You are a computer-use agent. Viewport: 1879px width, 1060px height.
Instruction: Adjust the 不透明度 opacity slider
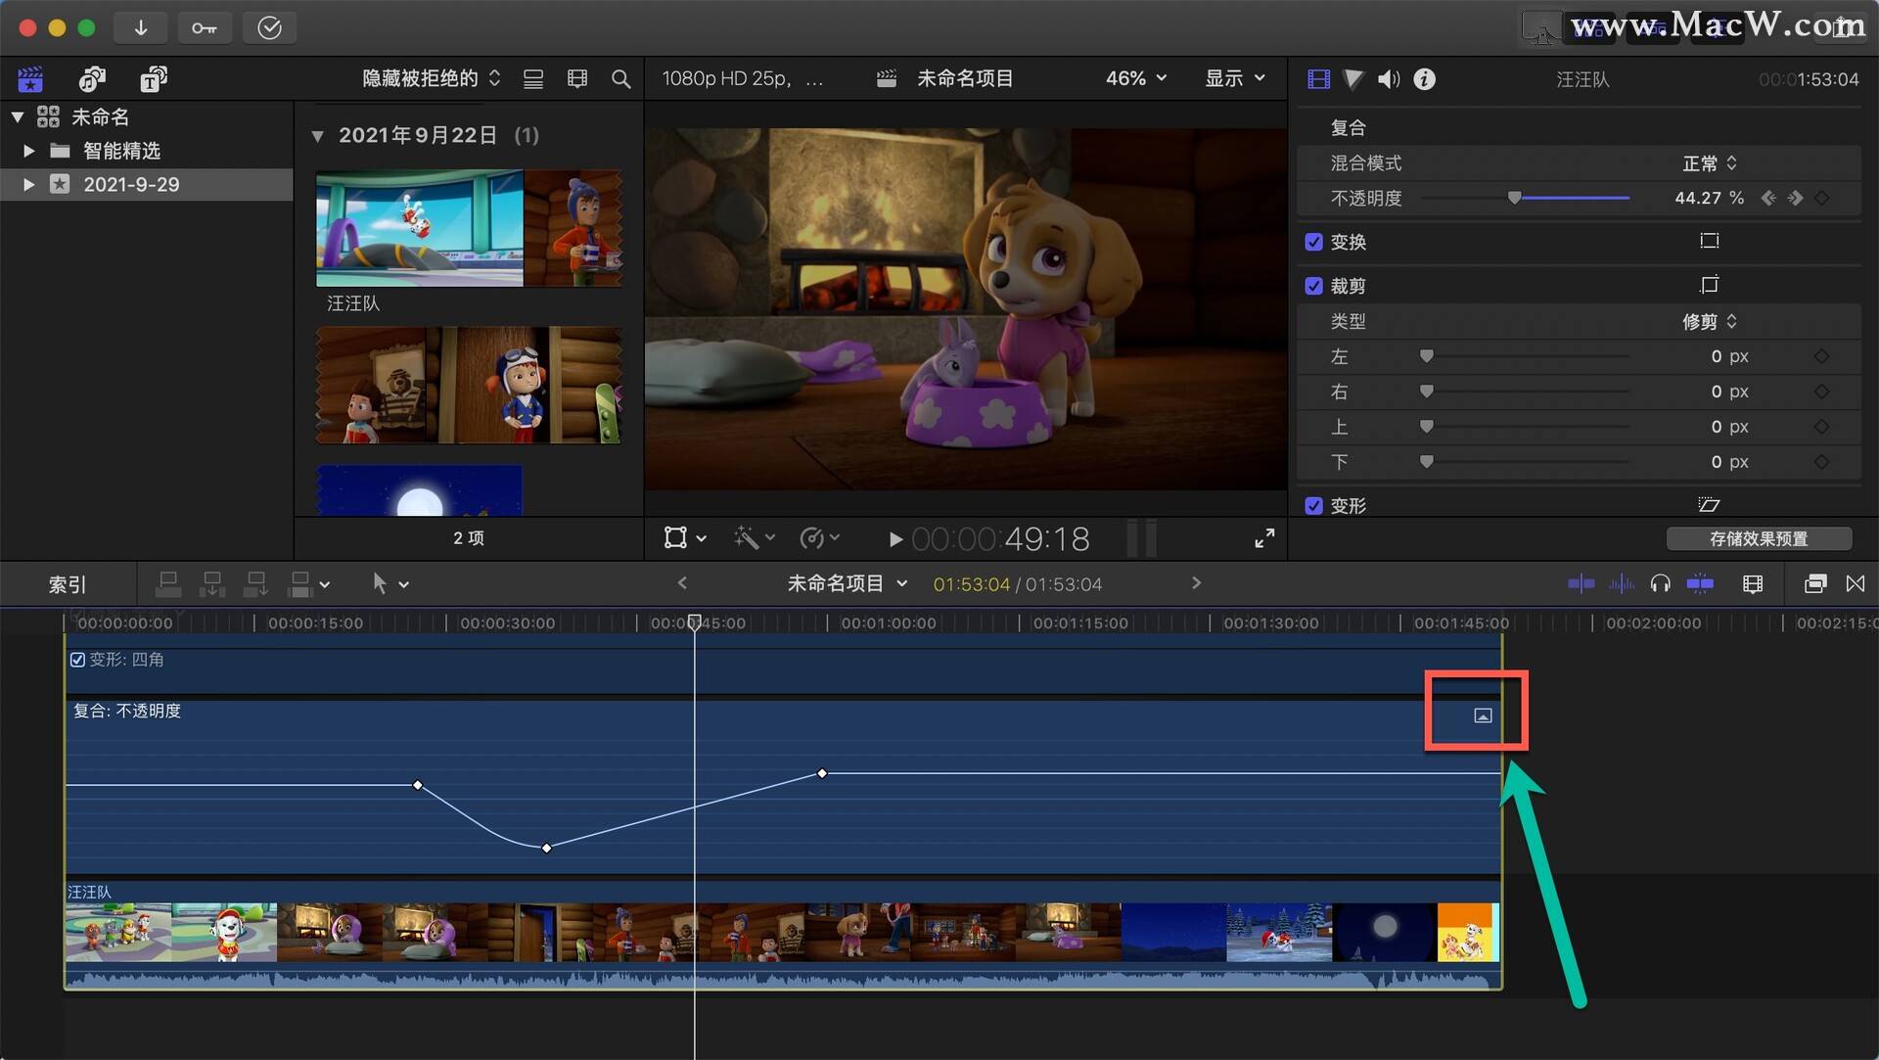(x=1525, y=199)
